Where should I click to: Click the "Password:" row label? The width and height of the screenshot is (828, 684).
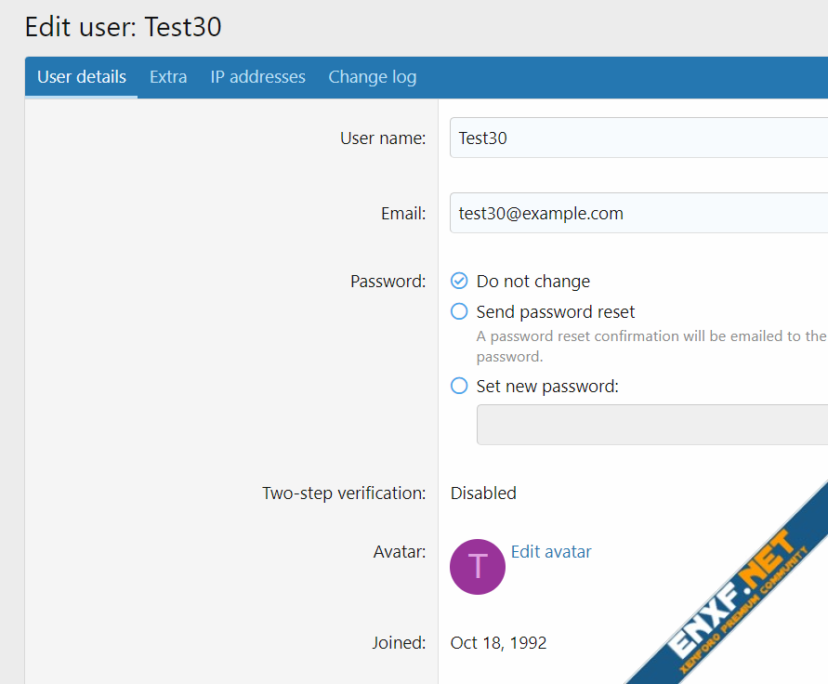pos(388,282)
